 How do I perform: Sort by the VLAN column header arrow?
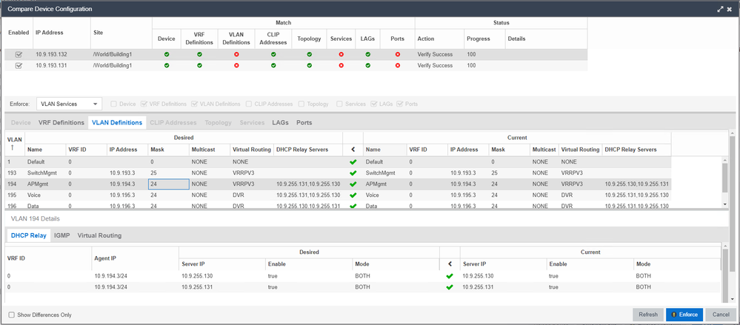coord(11,148)
